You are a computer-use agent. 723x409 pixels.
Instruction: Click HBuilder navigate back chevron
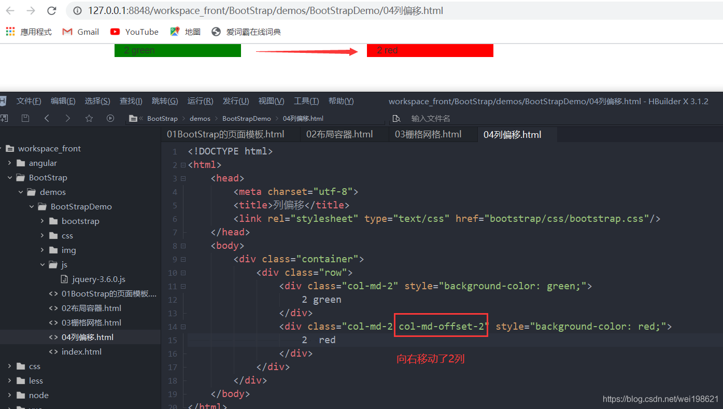[x=47, y=118]
